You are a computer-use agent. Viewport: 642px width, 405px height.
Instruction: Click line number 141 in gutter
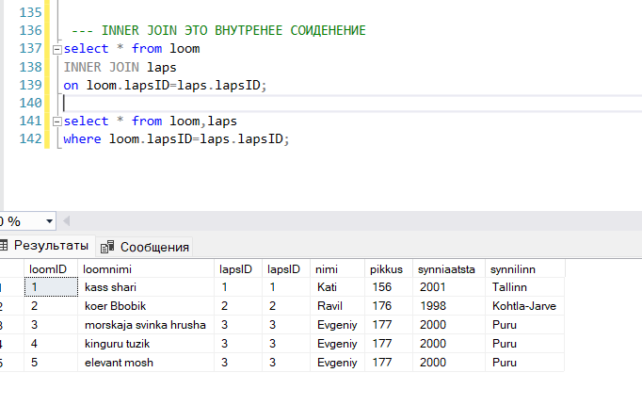click(x=30, y=121)
